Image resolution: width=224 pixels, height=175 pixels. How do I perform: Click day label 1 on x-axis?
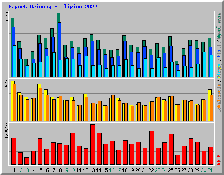14,170
